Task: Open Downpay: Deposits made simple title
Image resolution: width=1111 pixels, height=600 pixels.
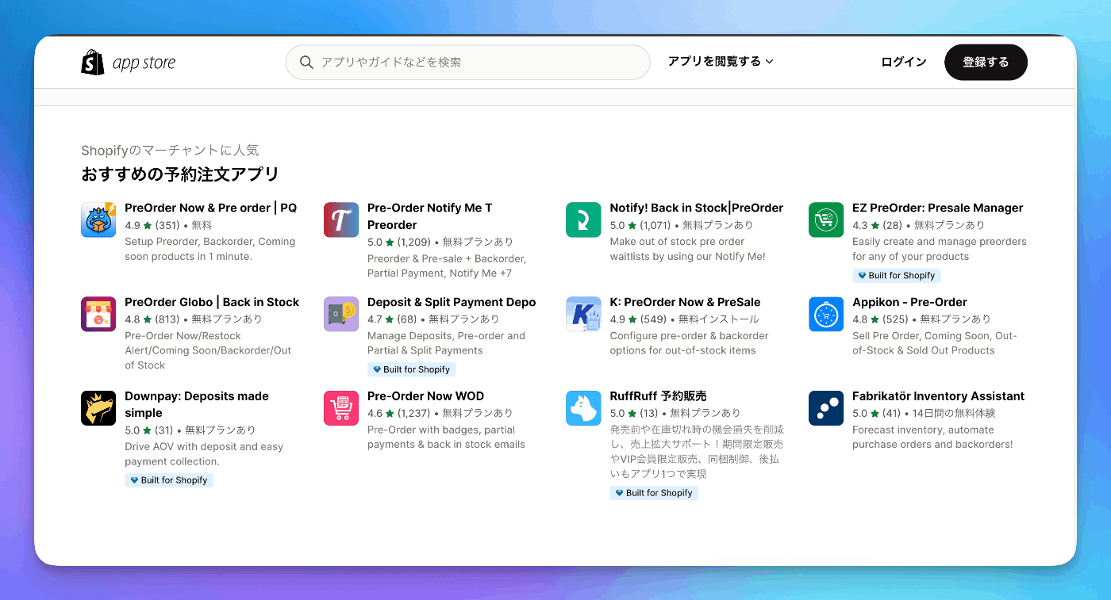Action: 197,404
